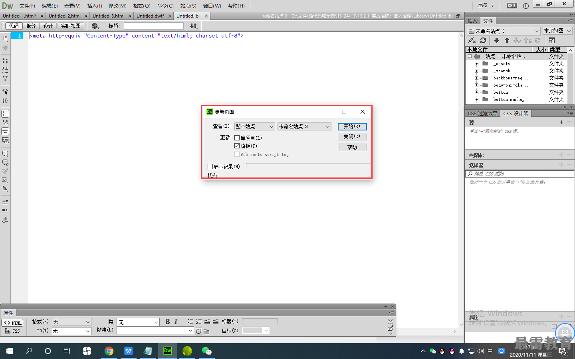Image resolution: width=575 pixels, height=359 pixels.
Task: Click the Put files up-arrow icon
Action: point(507,40)
